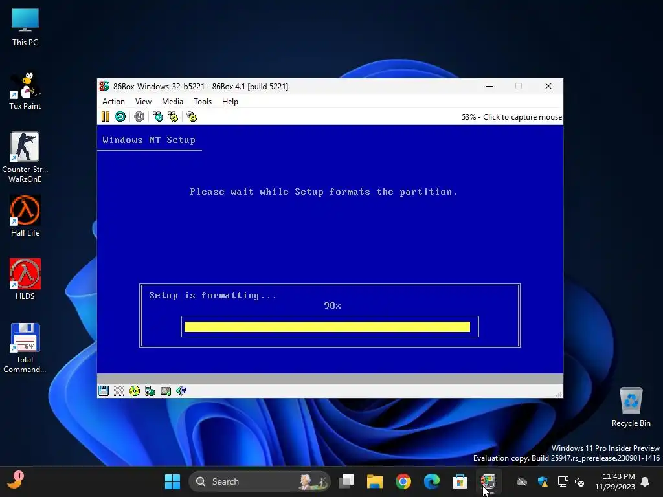The image size is (663, 497).
Task: Click the 86Box taskbar icon
Action: pyautogui.click(x=488, y=481)
